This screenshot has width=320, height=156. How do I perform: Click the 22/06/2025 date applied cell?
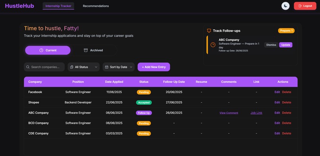114,102
